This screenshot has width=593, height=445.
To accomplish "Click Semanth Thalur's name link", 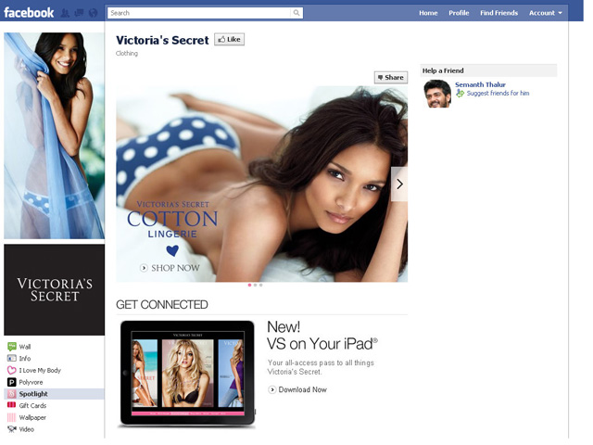I will point(480,84).
